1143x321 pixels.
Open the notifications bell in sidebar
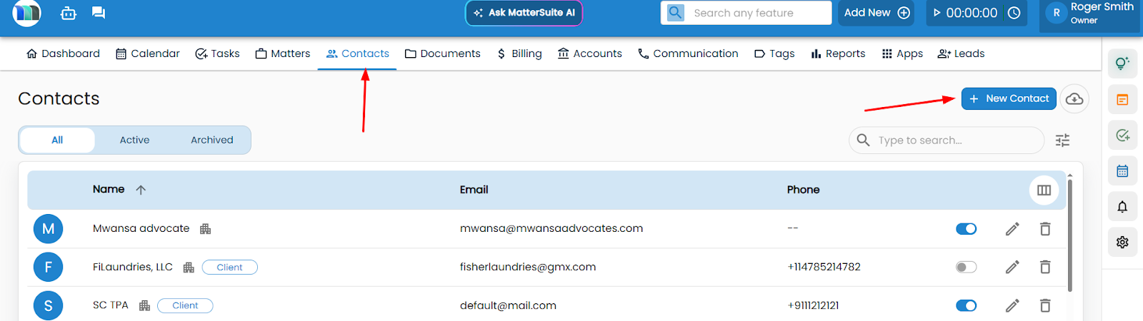[1122, 207]
